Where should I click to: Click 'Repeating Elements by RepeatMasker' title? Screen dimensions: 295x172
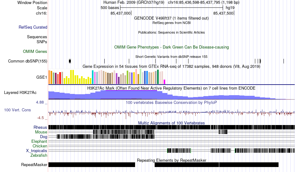[x=171, y=160]
